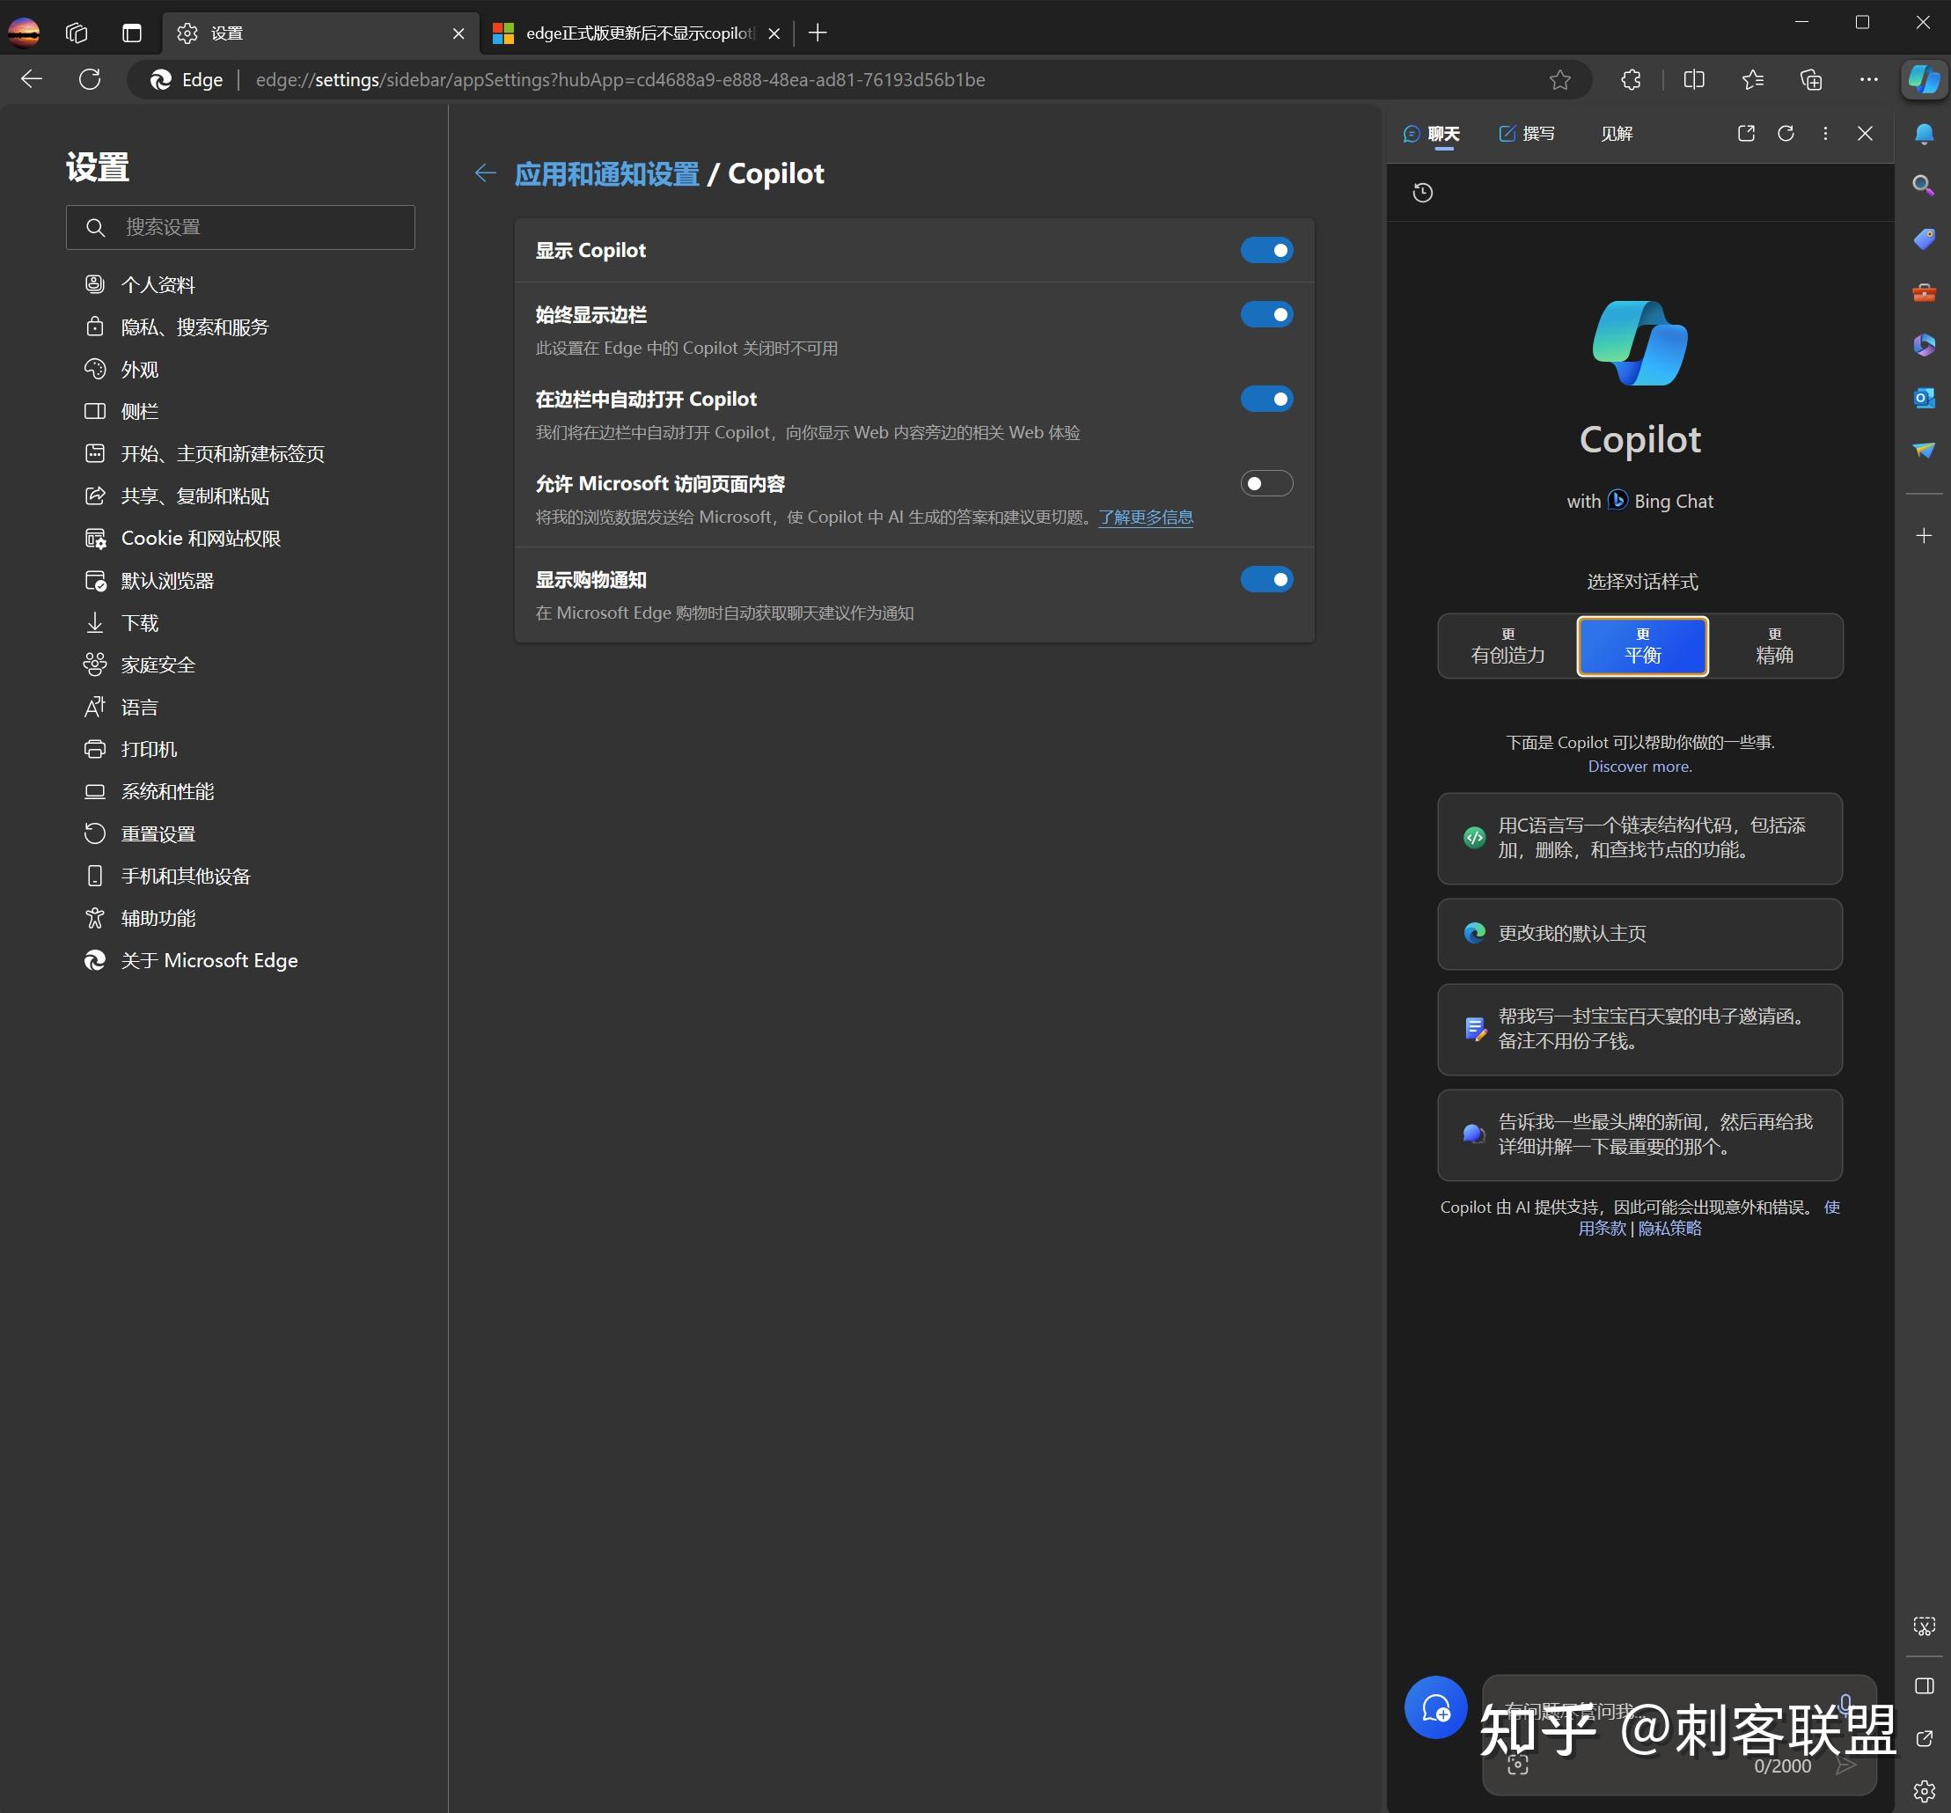Open the sidebar Shopping tag icon
This screenshot has width=1951, height=1813.
[1924, 239]
